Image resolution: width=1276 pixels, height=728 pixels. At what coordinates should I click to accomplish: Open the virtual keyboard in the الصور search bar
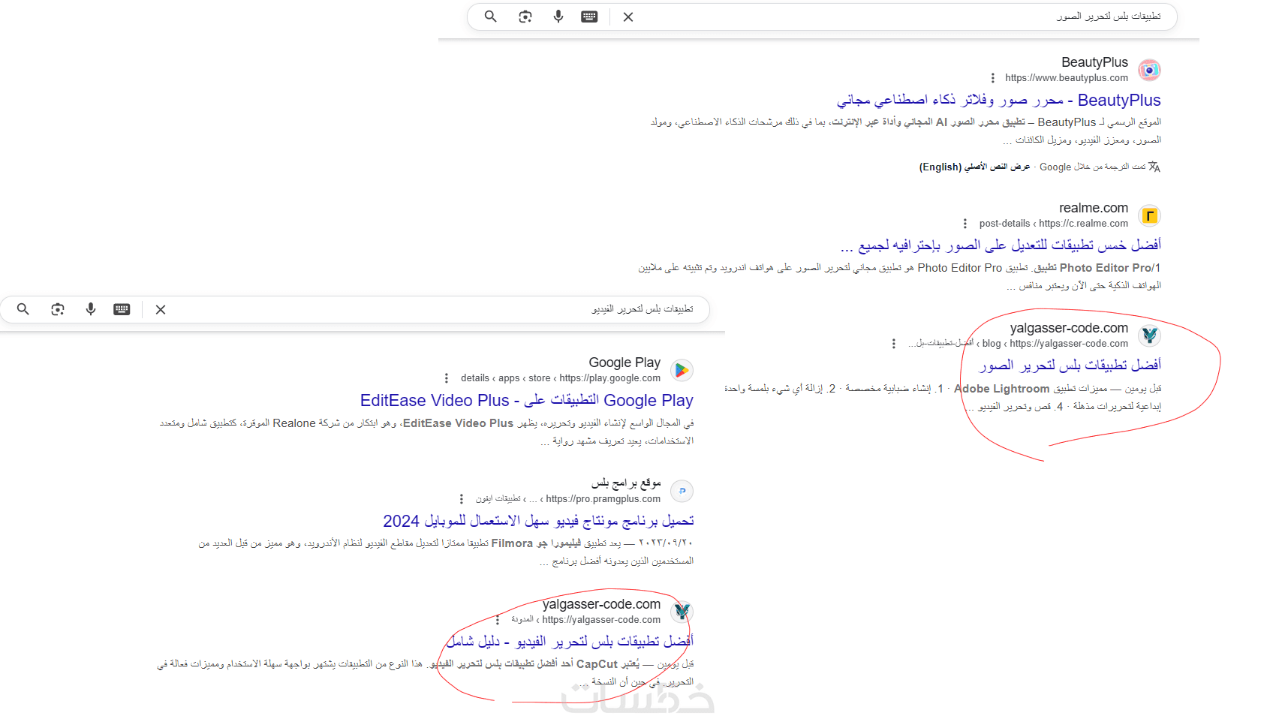point(589,17)
